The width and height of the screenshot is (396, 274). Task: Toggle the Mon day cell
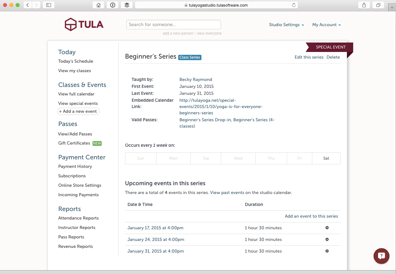click(173, 158)
